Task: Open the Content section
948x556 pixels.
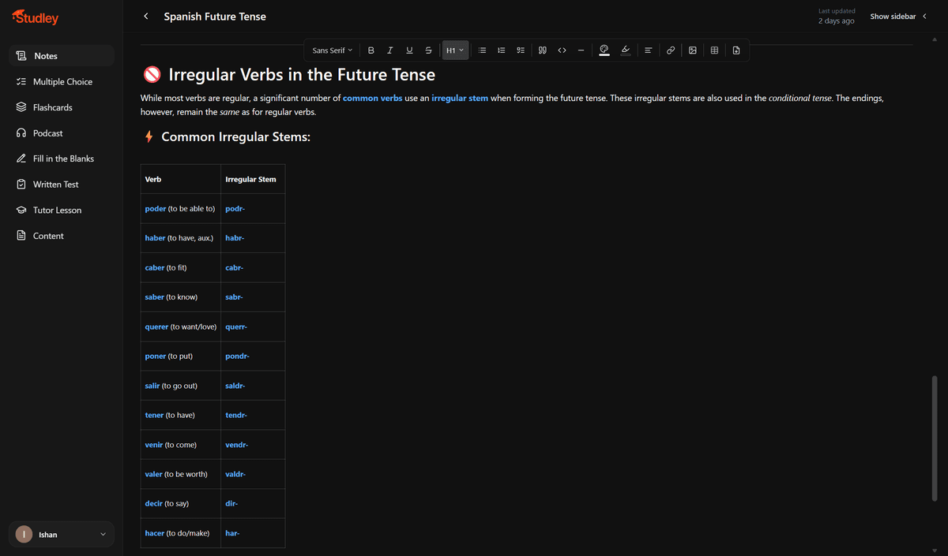Action: 62,236
